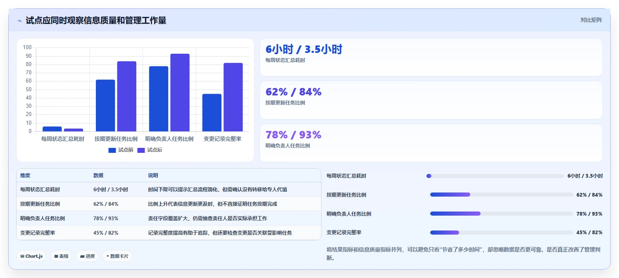Click chart axis label 变更记录完整率
This screenshot has width=619, height=278.
tap(223, 139)
